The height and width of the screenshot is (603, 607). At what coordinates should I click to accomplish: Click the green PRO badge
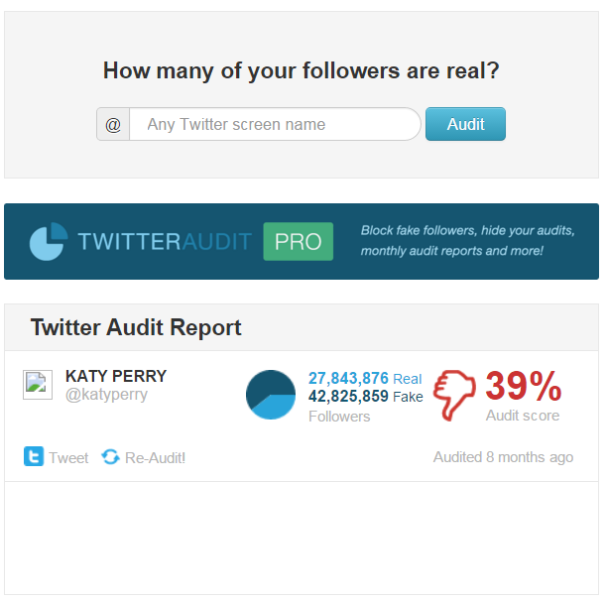coord(299,241)
